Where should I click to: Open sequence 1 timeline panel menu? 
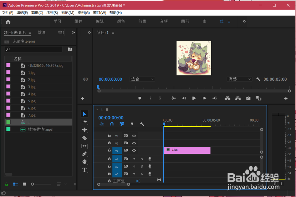(107, 109)
